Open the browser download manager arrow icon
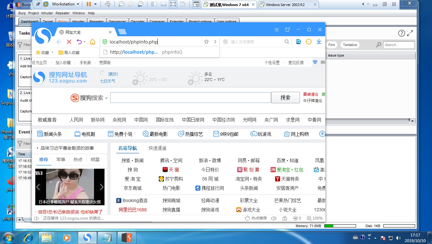 pyautogui.click(x=319, y=42)
